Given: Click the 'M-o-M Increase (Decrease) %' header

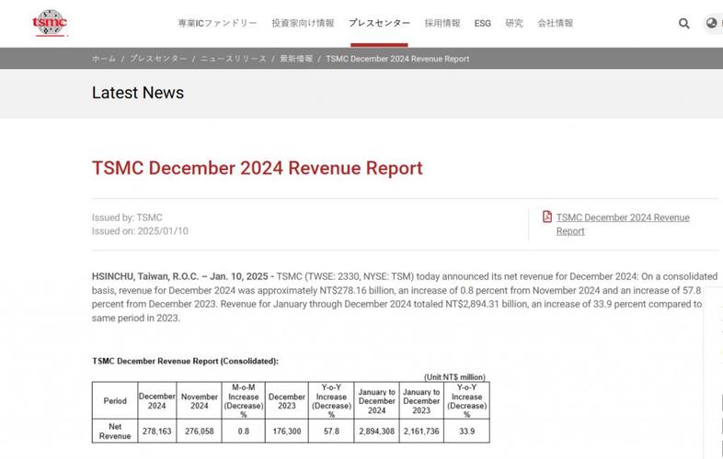Looking at the screenshot, I should click(x=244, y=400).
